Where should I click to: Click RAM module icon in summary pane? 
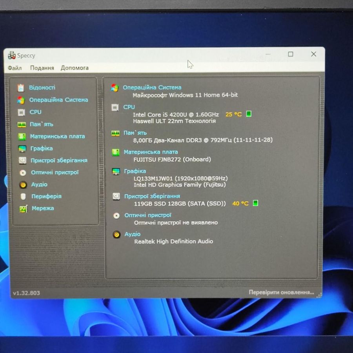115,133
